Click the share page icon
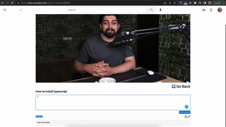The image size is (226, 127). (x=170, y=3)
